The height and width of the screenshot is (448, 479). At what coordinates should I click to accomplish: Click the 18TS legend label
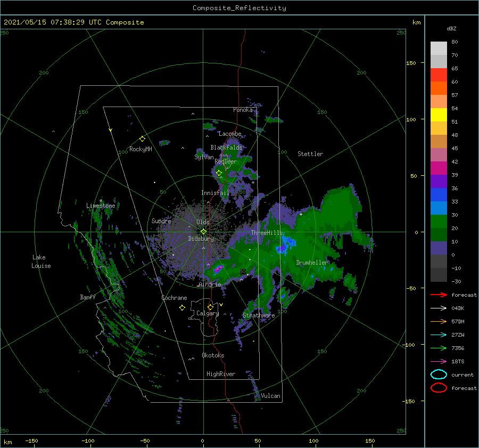tap(458, 362)
